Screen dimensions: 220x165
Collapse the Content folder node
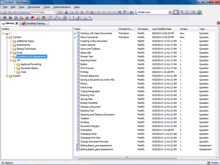click(7, 37)
